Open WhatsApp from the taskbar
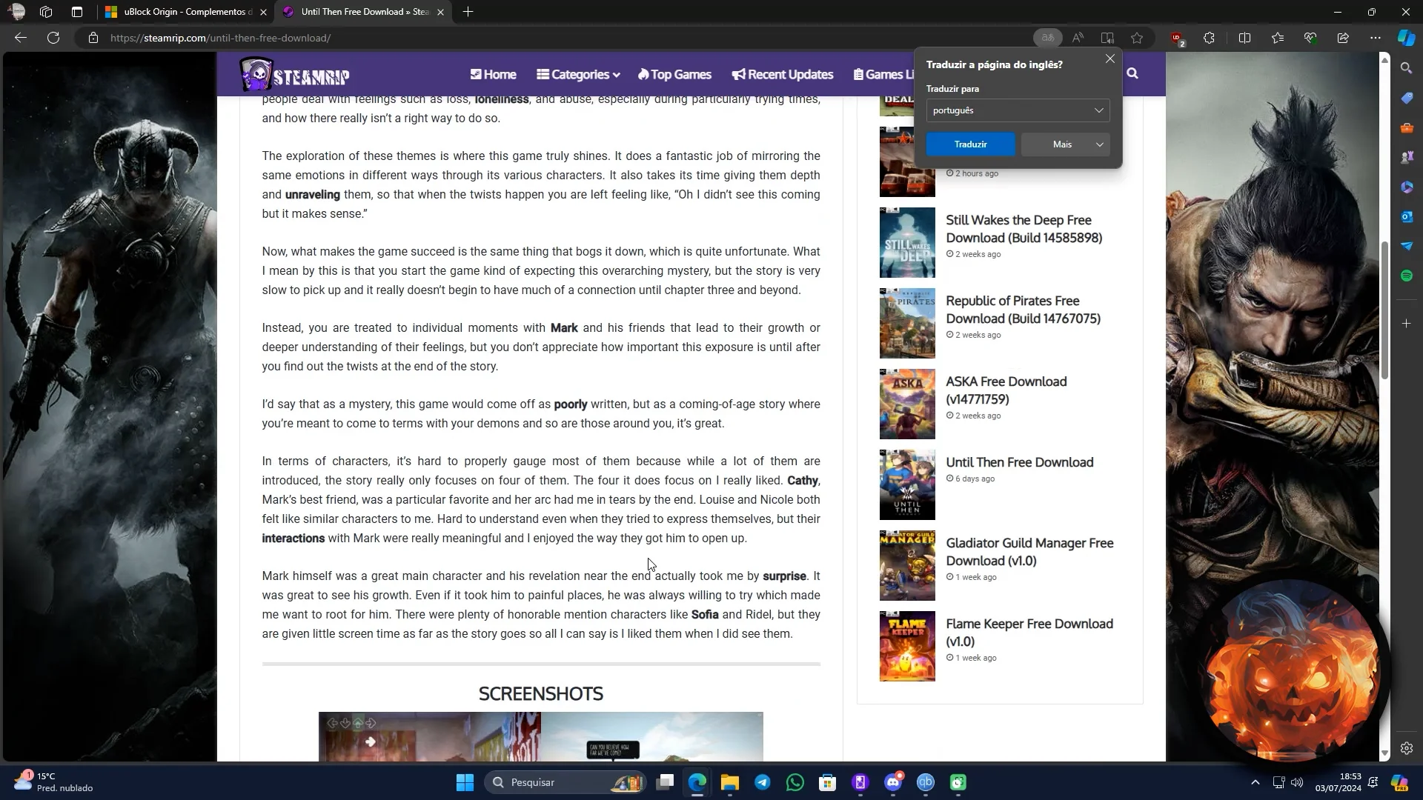Screen dimensions: 1423x800 click(795, 782)
